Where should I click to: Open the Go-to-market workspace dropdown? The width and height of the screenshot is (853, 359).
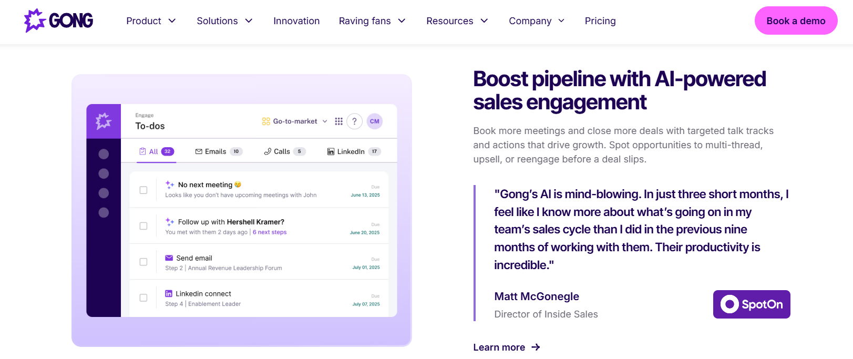tap(295, 121)
